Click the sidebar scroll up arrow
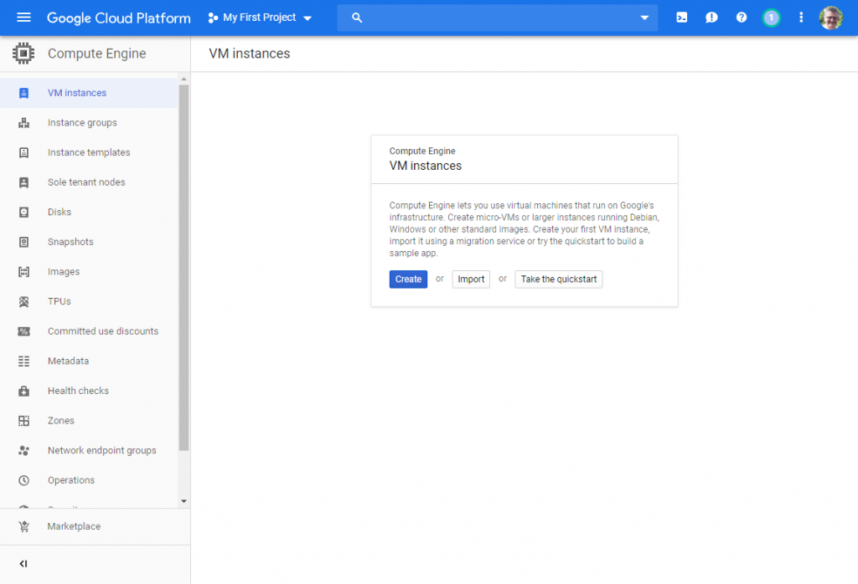The height and width of the screenshot is (584, 858). 183,79
